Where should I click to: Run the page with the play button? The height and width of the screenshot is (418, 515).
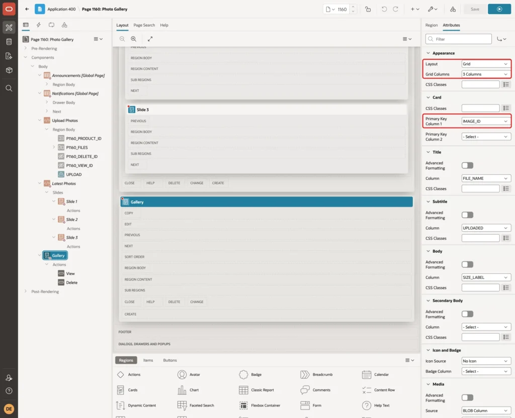tap(499, 9)
